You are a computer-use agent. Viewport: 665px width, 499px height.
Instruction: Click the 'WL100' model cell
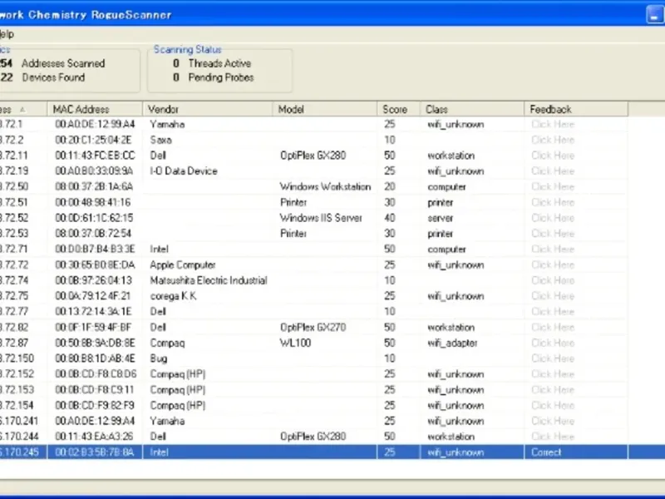[295, 343]
